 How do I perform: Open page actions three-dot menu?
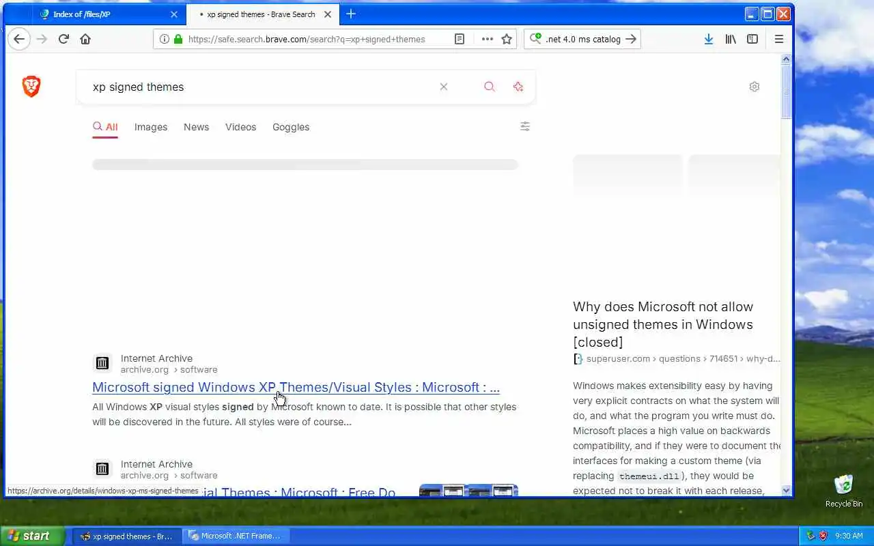pyautogui.click(x=487, y=39)
